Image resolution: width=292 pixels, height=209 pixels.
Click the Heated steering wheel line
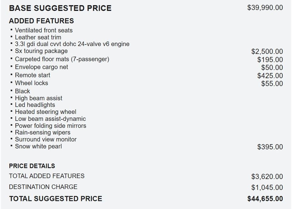[x=45, y=112]
